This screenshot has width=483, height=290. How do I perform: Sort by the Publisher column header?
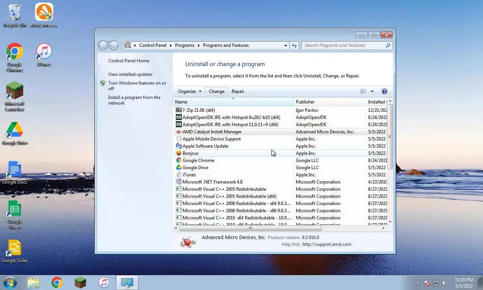click(x=330, y=102)
